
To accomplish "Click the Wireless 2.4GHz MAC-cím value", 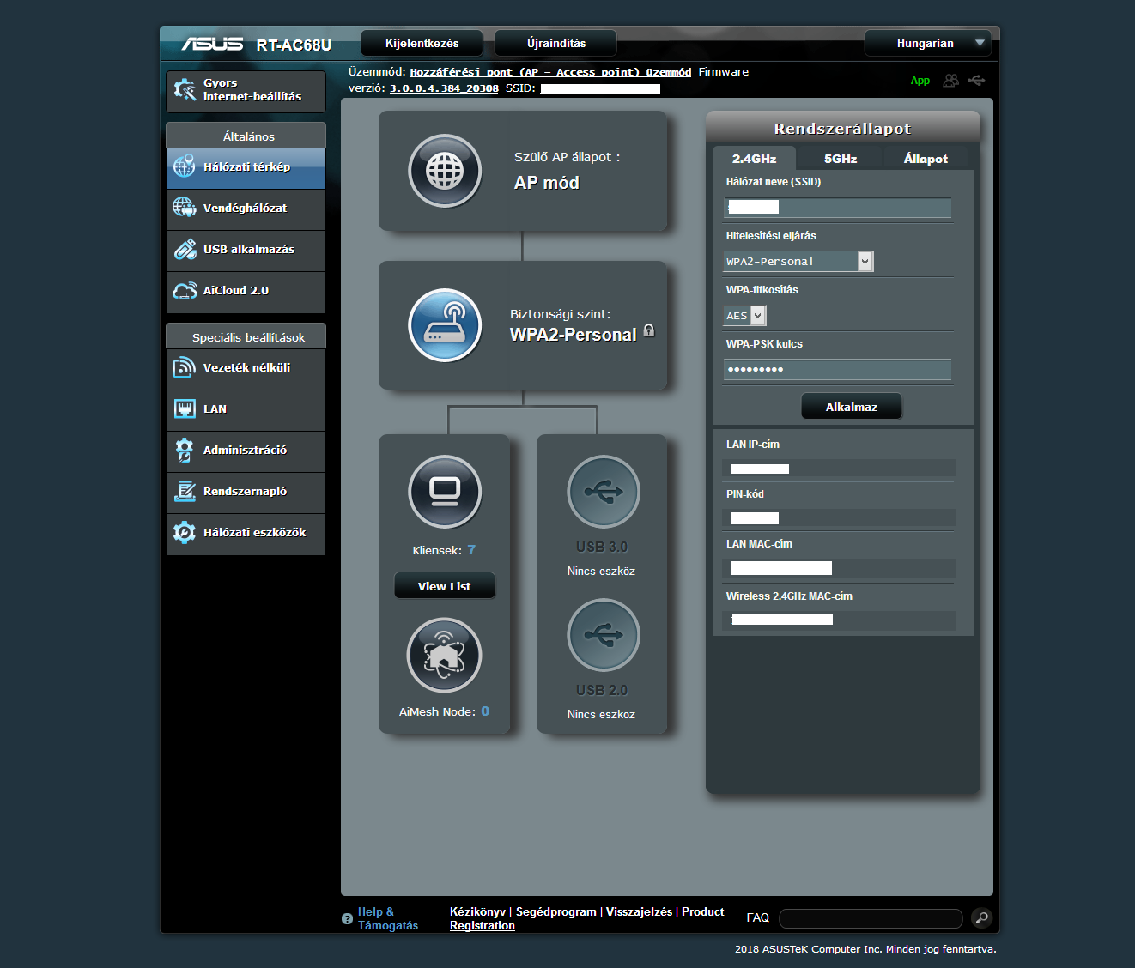I will pos(839,620).
